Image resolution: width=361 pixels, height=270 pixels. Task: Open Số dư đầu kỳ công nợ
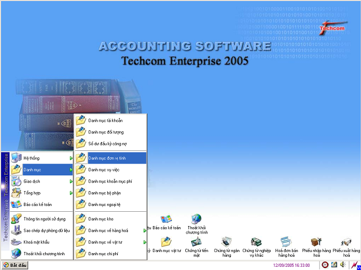111,143
